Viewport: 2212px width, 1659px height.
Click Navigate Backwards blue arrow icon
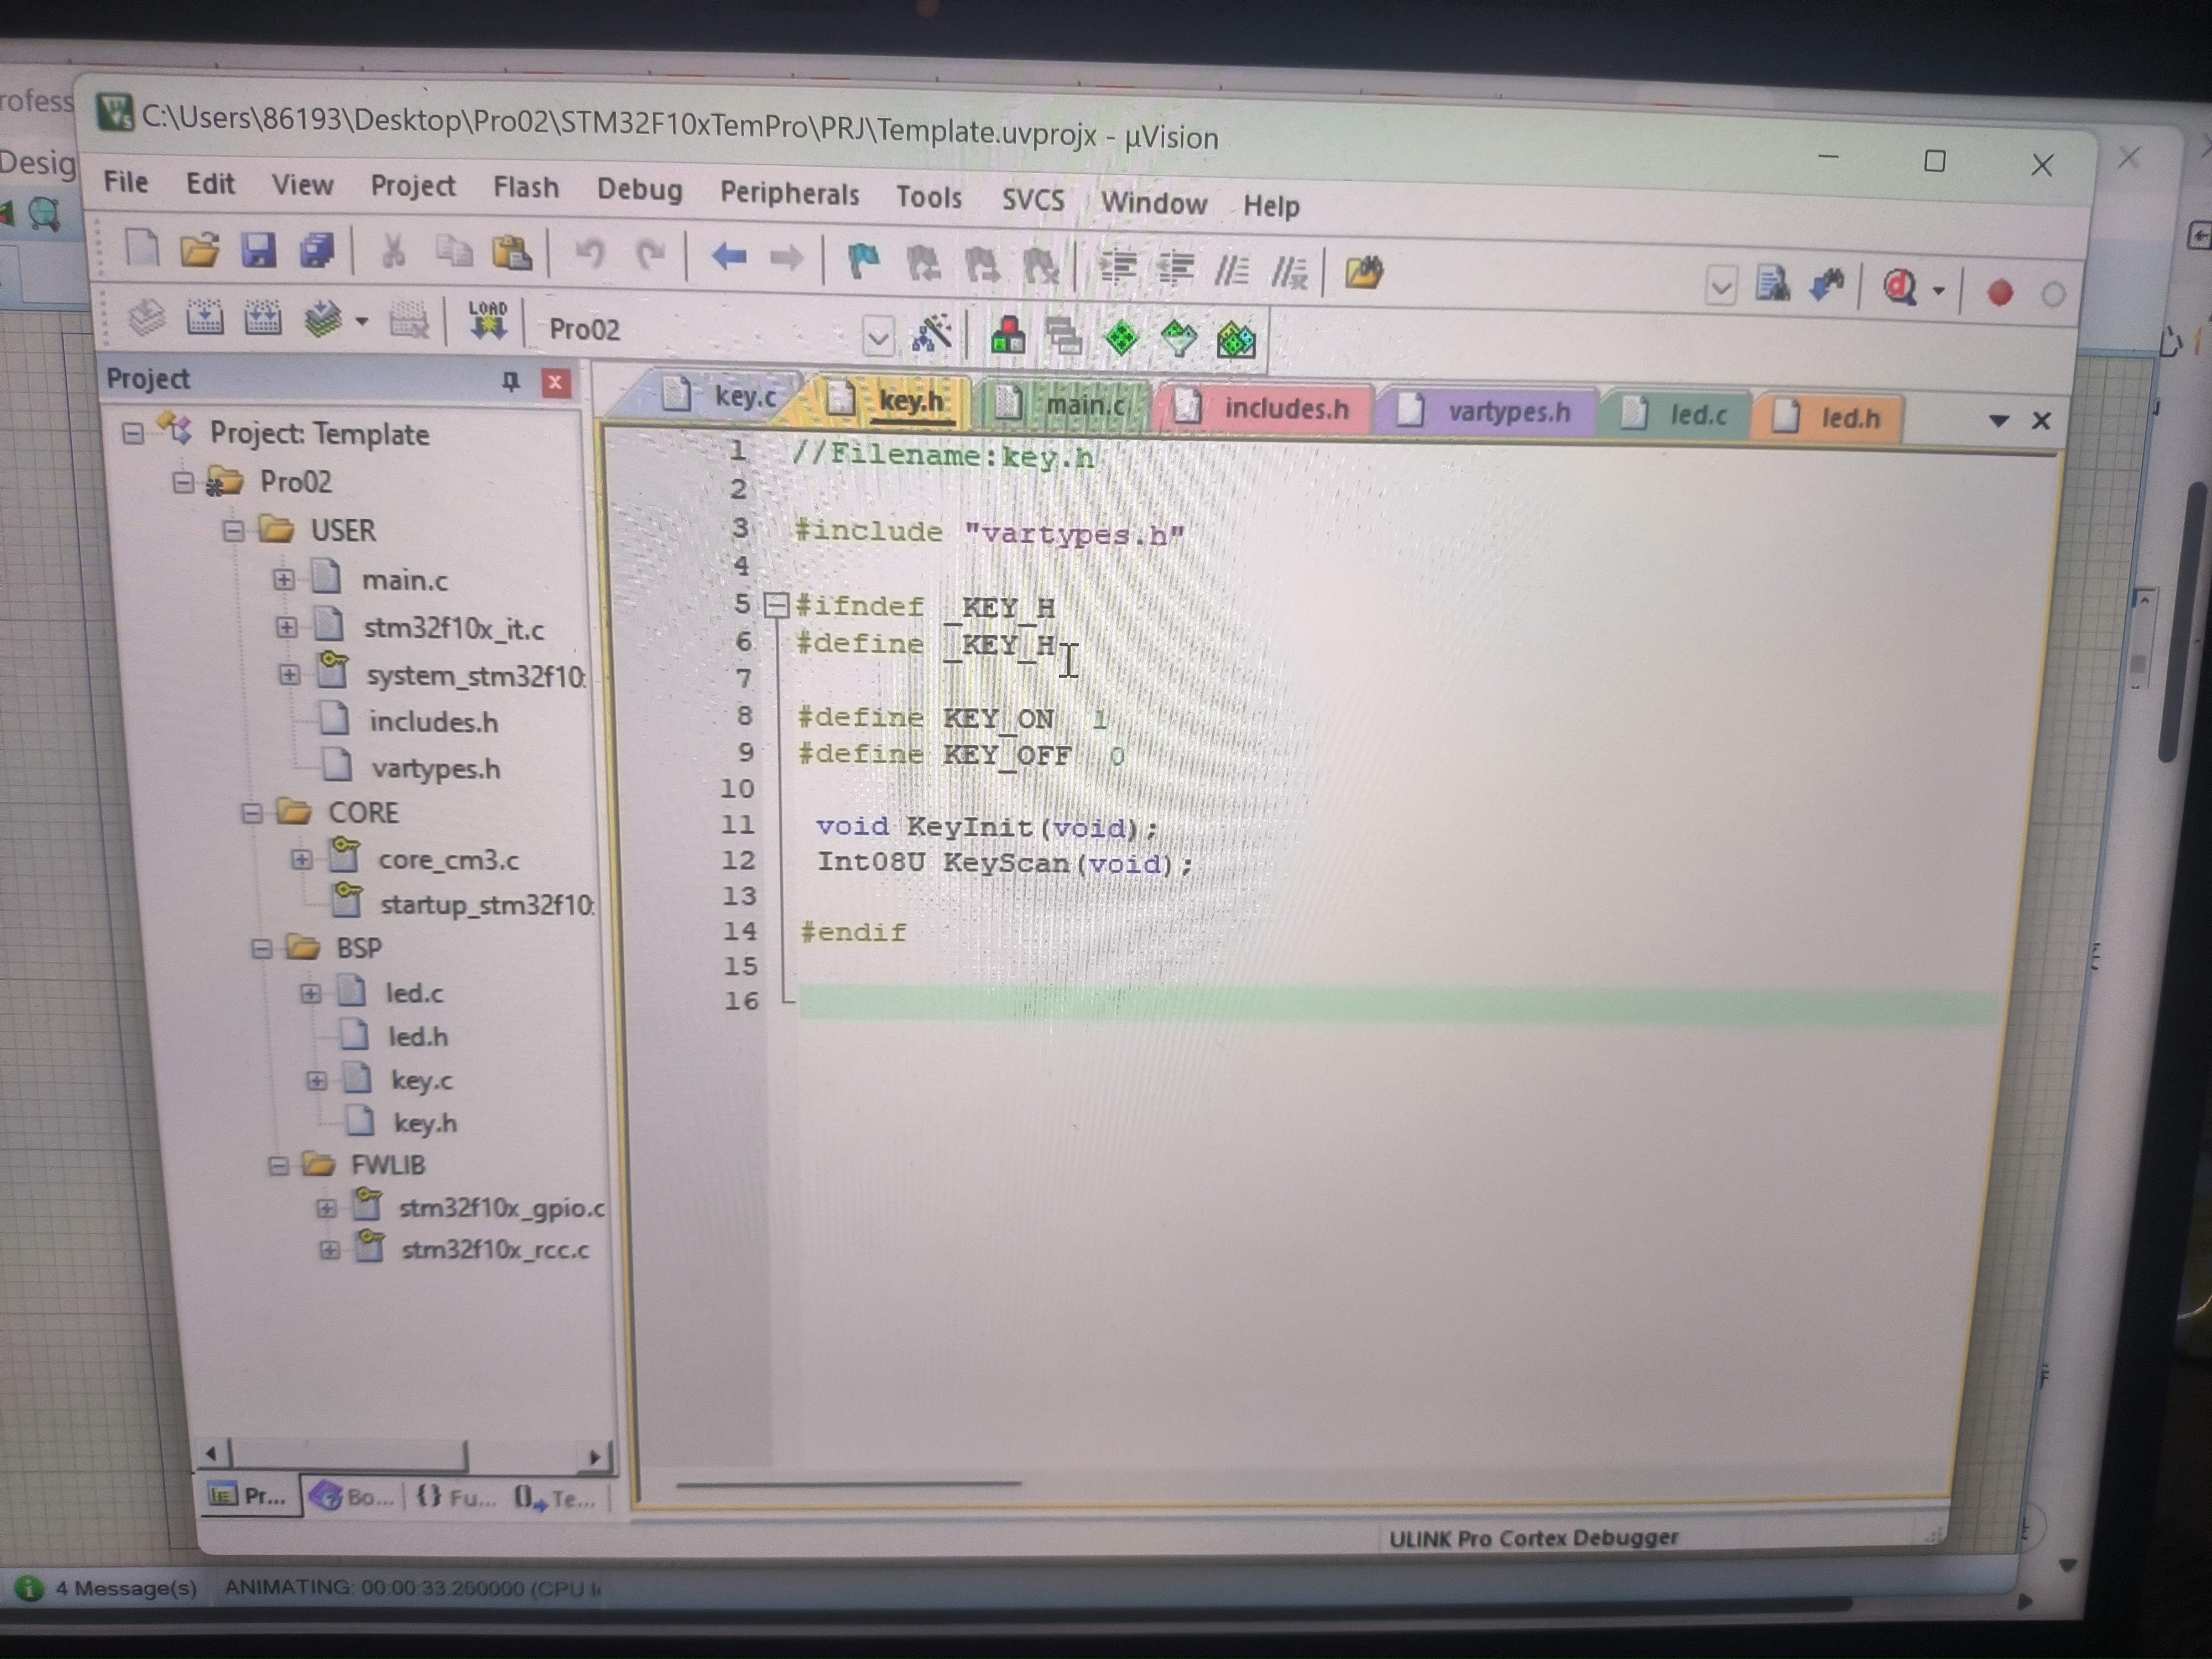tap(729, 258)
